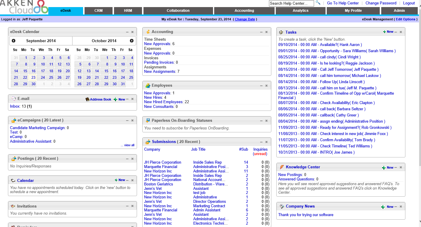421x227 pixels.
Task: Click the page scrollbar down arrow
Action: pyautogui.click(x=420, y=221)
